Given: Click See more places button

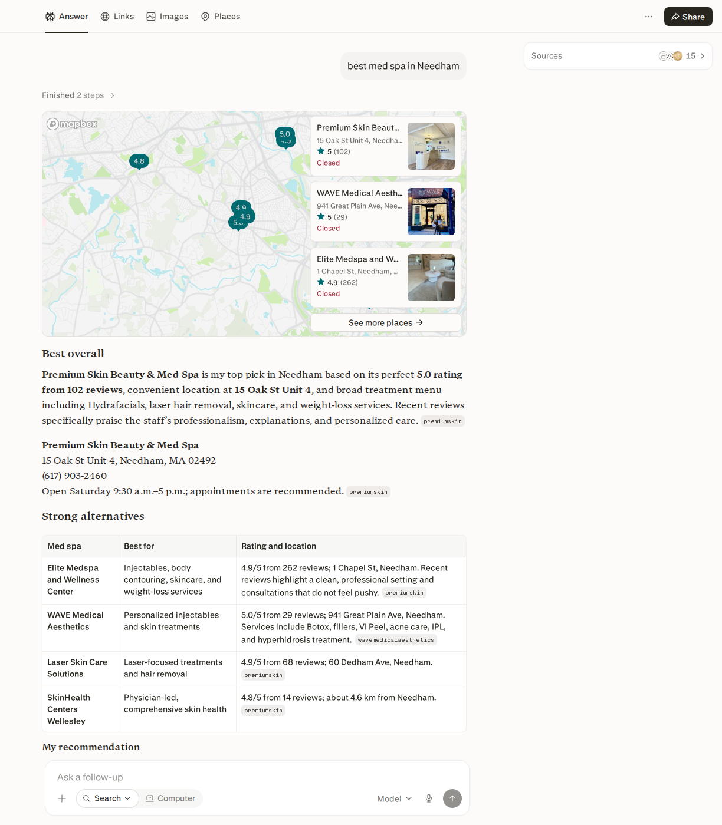Looking at the screenshot, I should 386,323.
